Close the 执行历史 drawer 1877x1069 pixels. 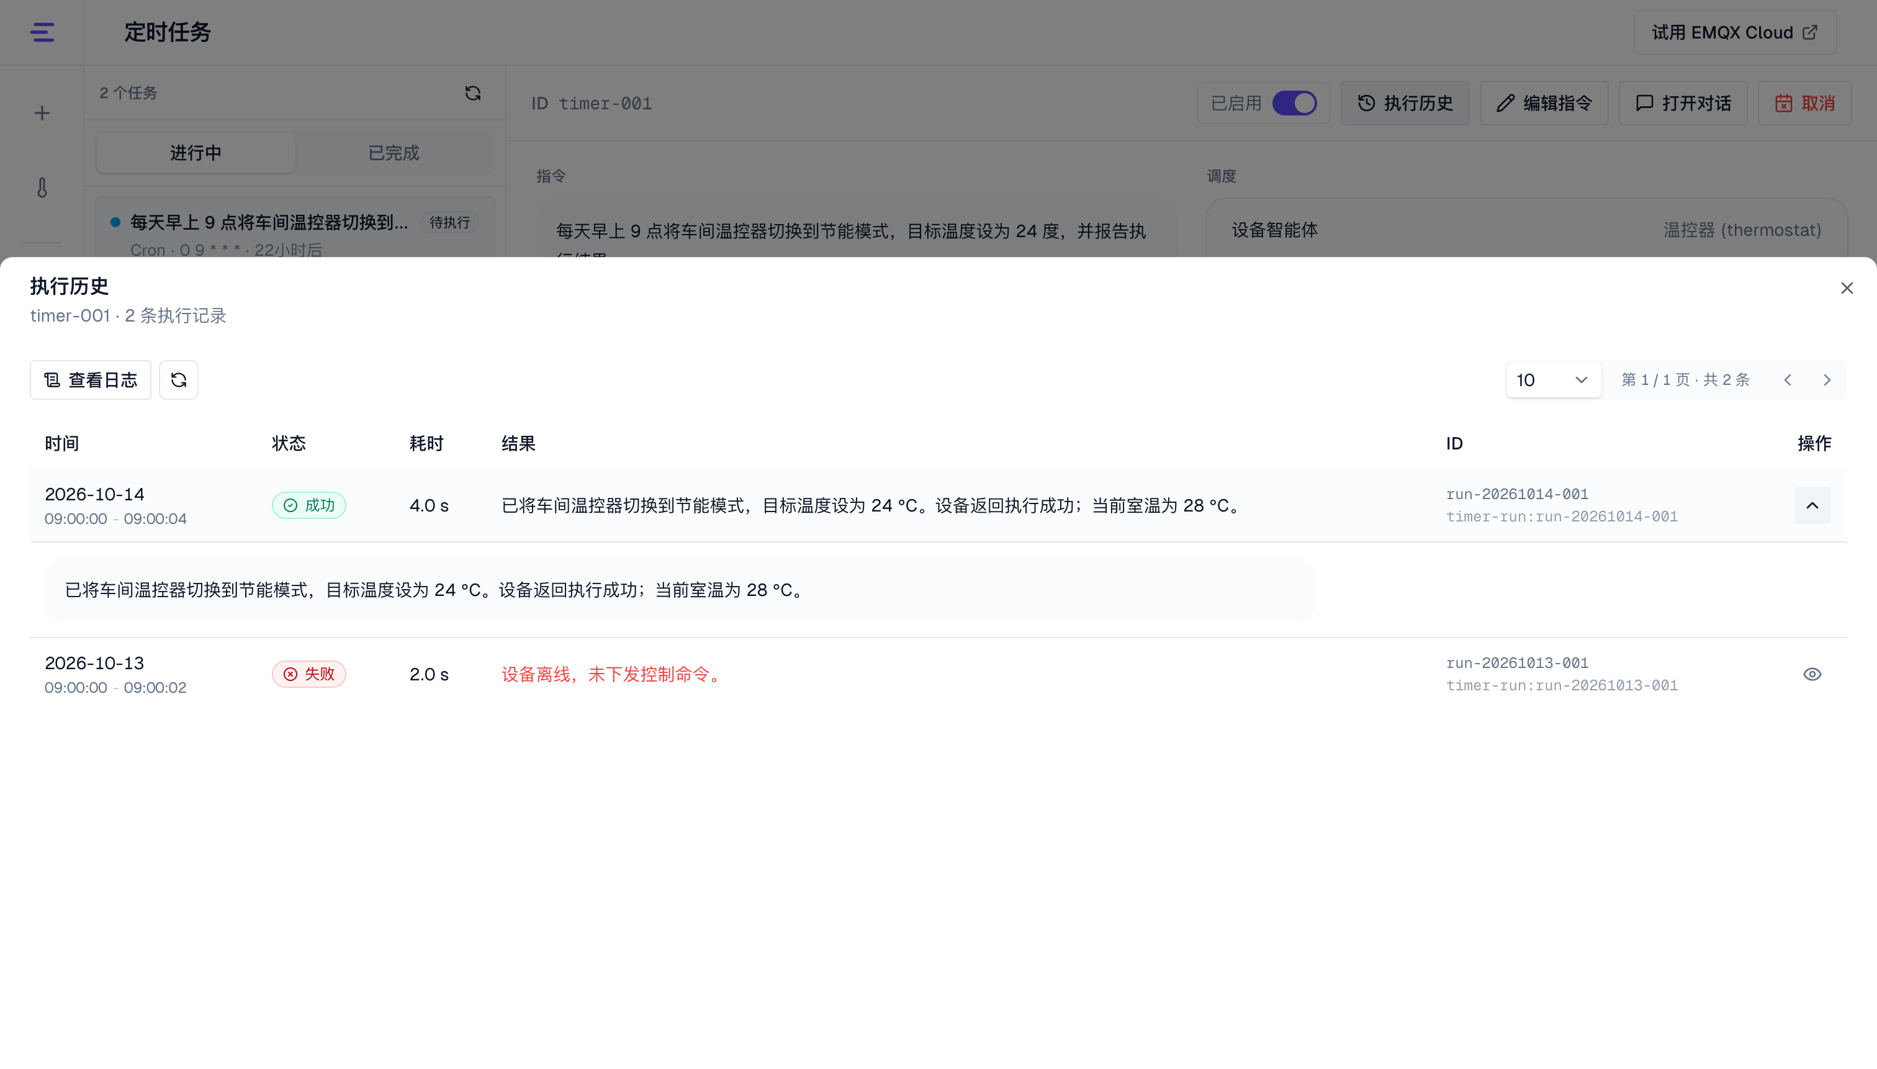1847,288
